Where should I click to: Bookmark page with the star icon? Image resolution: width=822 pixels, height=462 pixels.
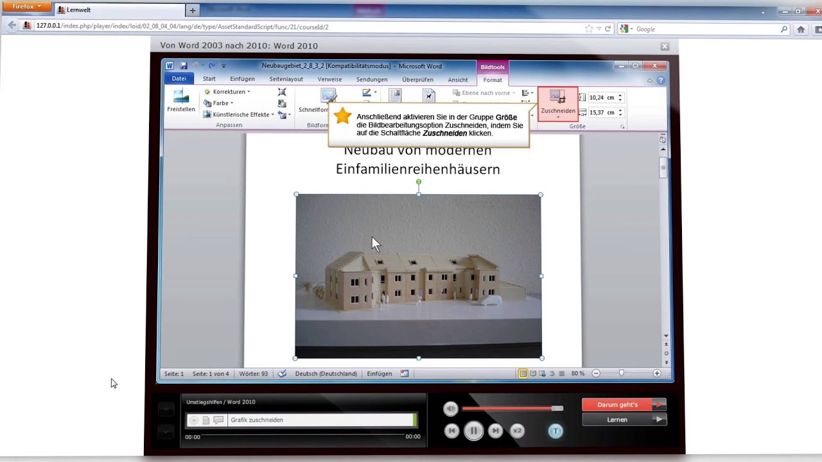tap(589, 29)
